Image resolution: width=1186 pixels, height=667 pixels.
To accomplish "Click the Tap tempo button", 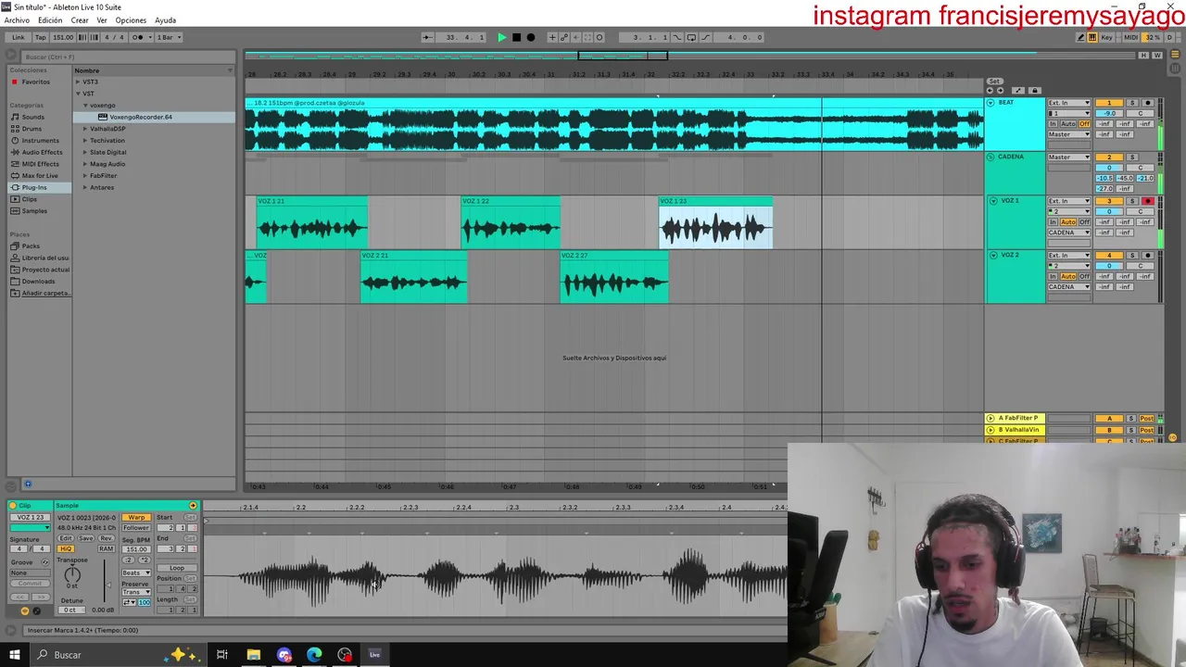I will pyautogui.click(x=40, y=37).
